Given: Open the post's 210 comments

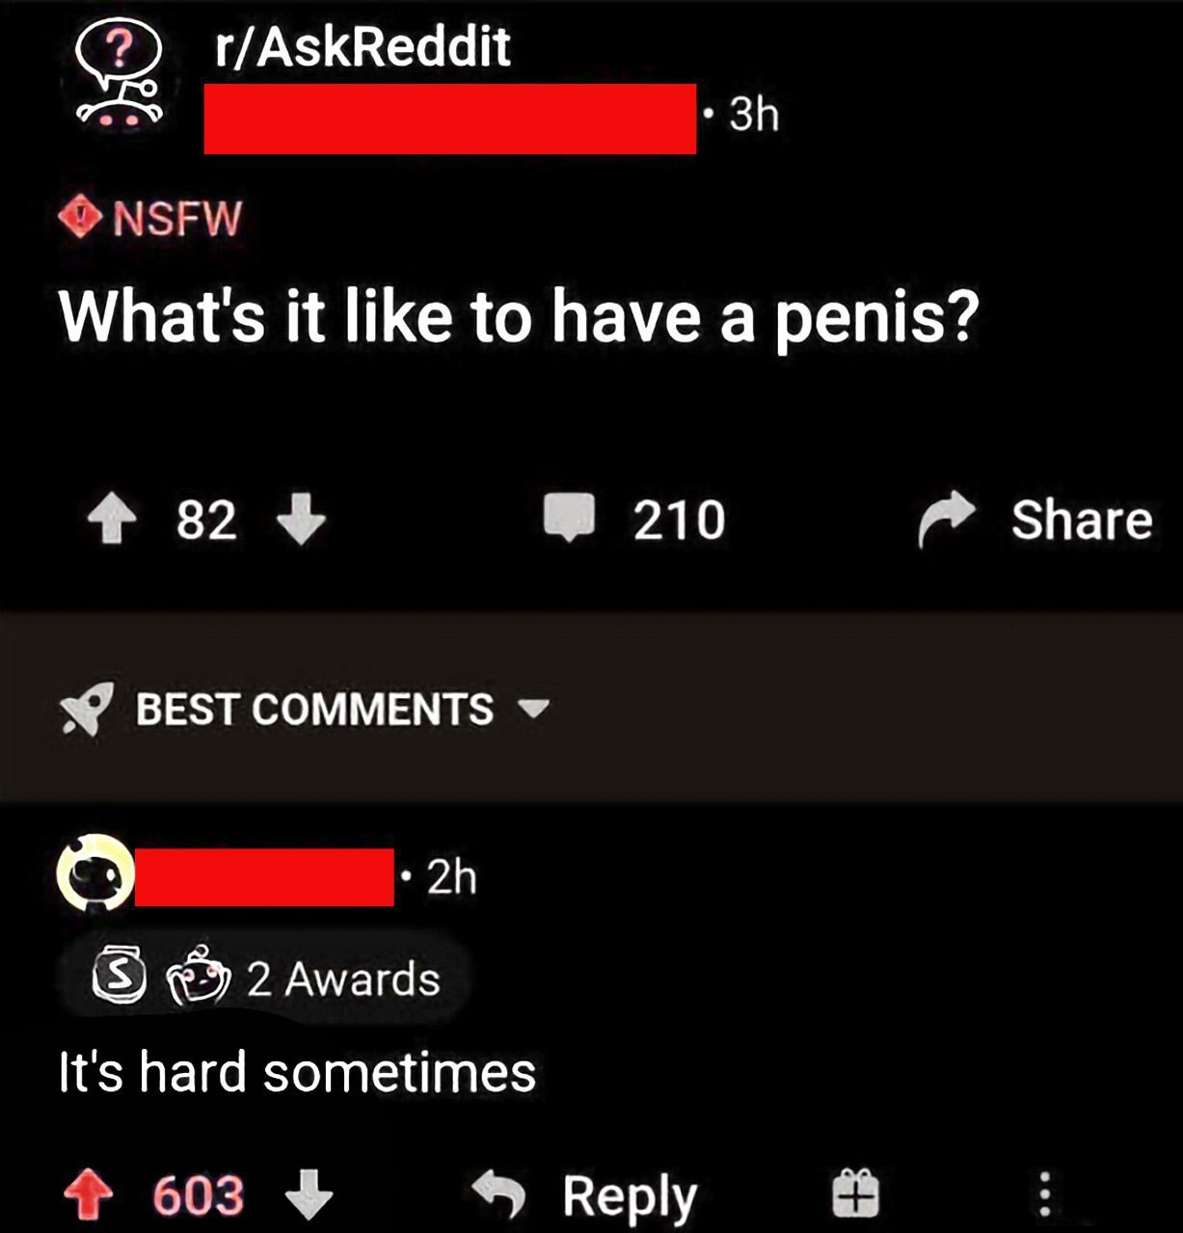Looking at the screenshot, I should coord(633,520).
